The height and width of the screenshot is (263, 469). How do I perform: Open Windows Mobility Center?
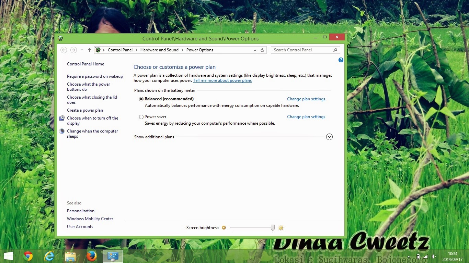pos(90,219)
